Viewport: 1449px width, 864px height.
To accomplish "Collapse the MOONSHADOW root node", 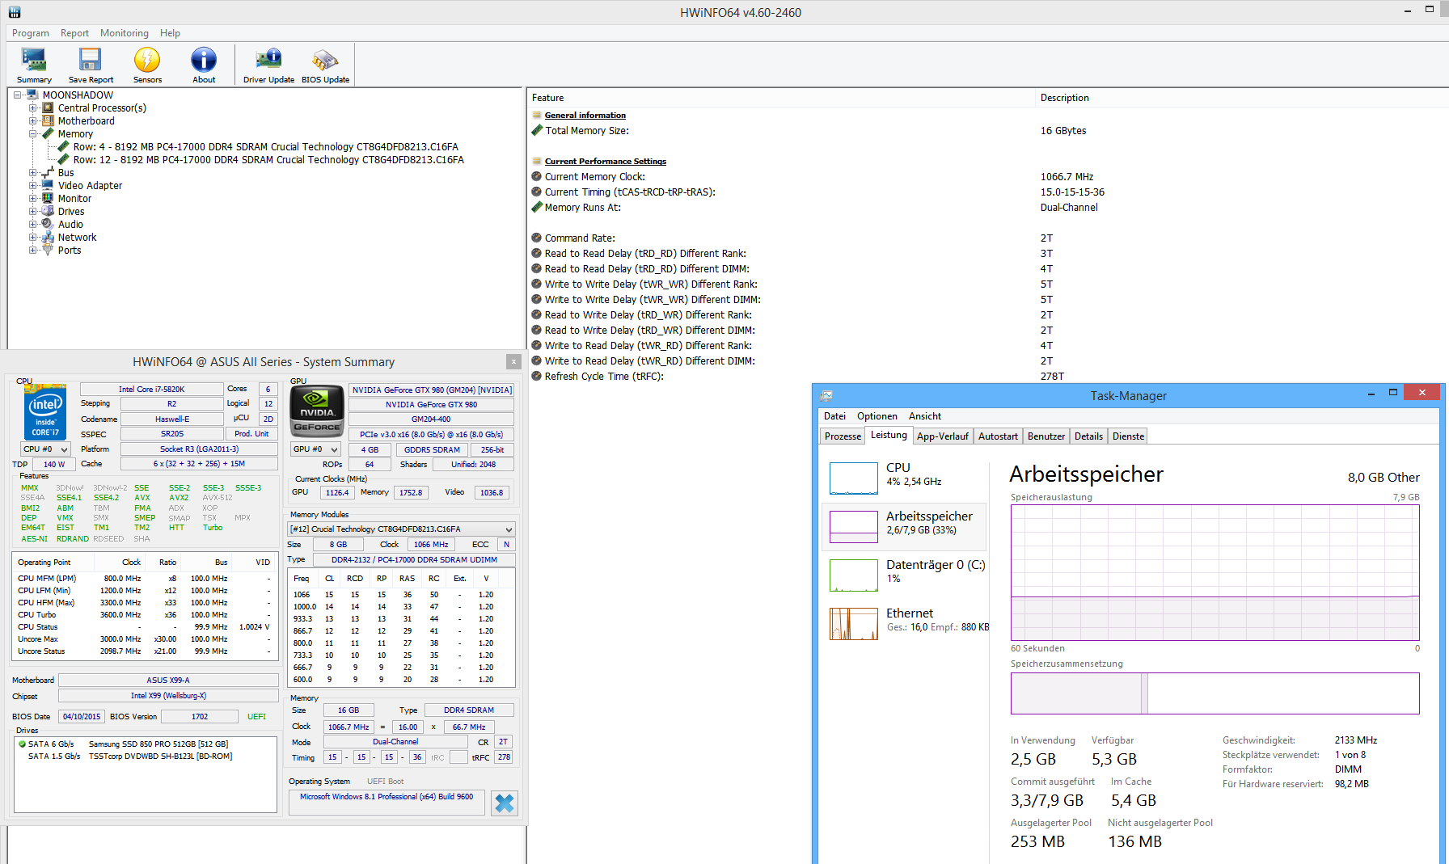I will tap(18, 95).
